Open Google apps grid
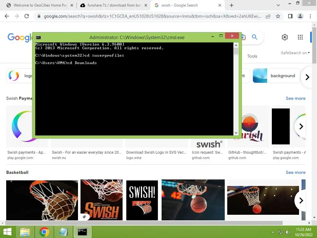 tap(300, 37)
